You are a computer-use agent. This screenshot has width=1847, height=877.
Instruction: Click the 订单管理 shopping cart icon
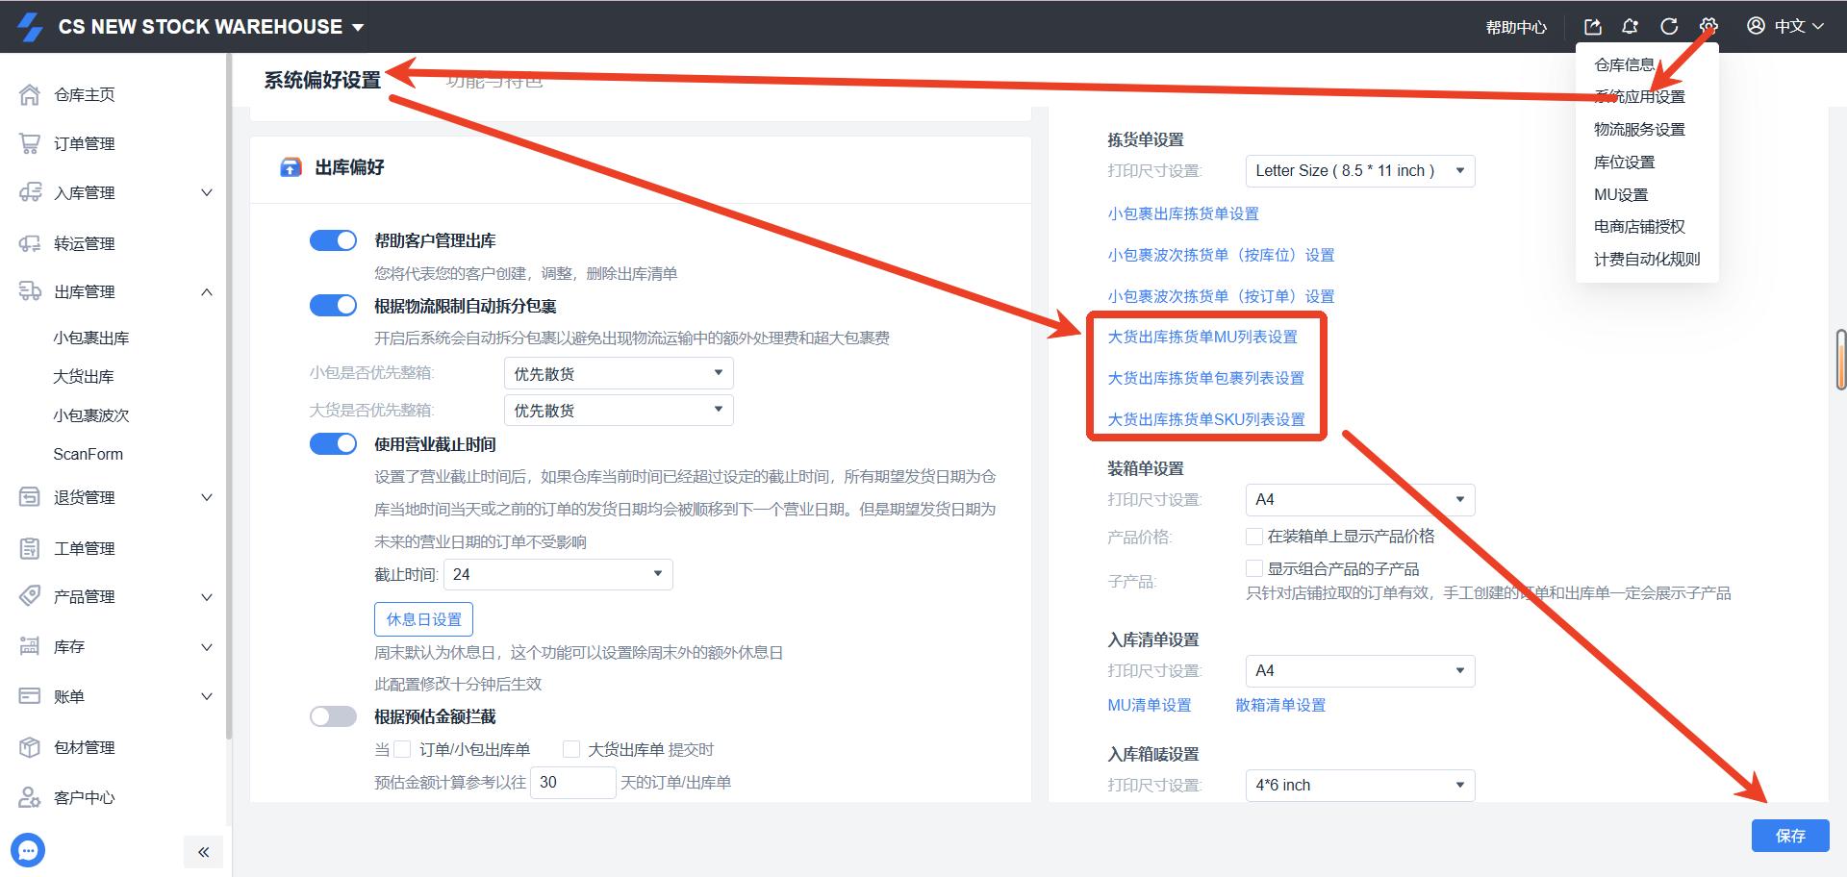pos(30,143)
